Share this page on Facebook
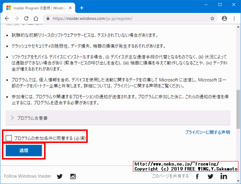This screenshot has width=241, height=184. tap(197, 176)
